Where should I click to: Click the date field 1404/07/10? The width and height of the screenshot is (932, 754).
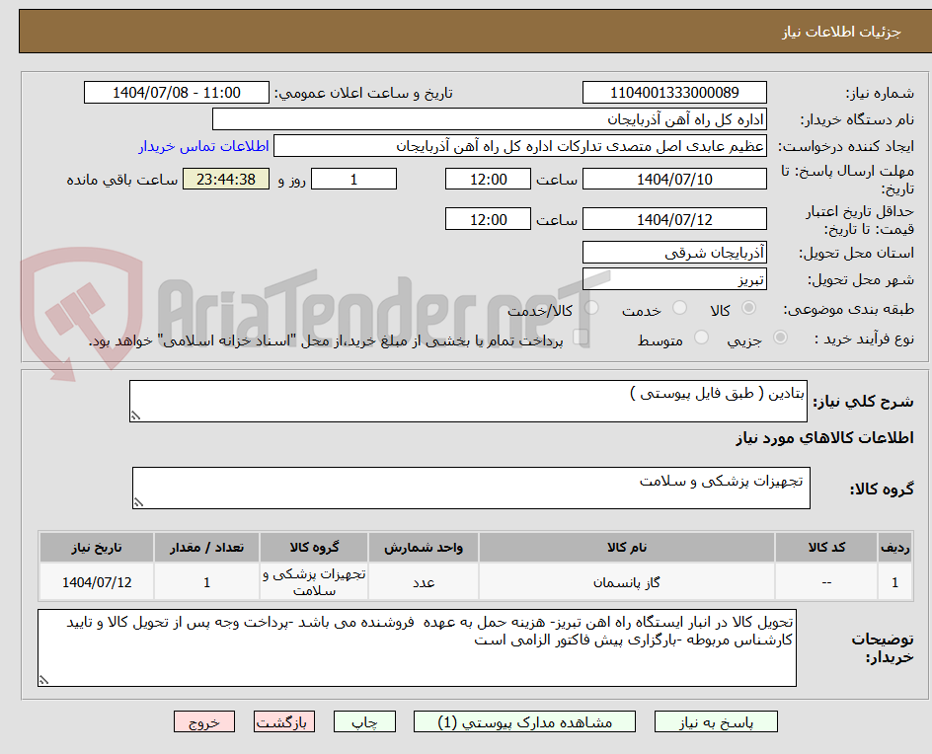coord(675,179)
